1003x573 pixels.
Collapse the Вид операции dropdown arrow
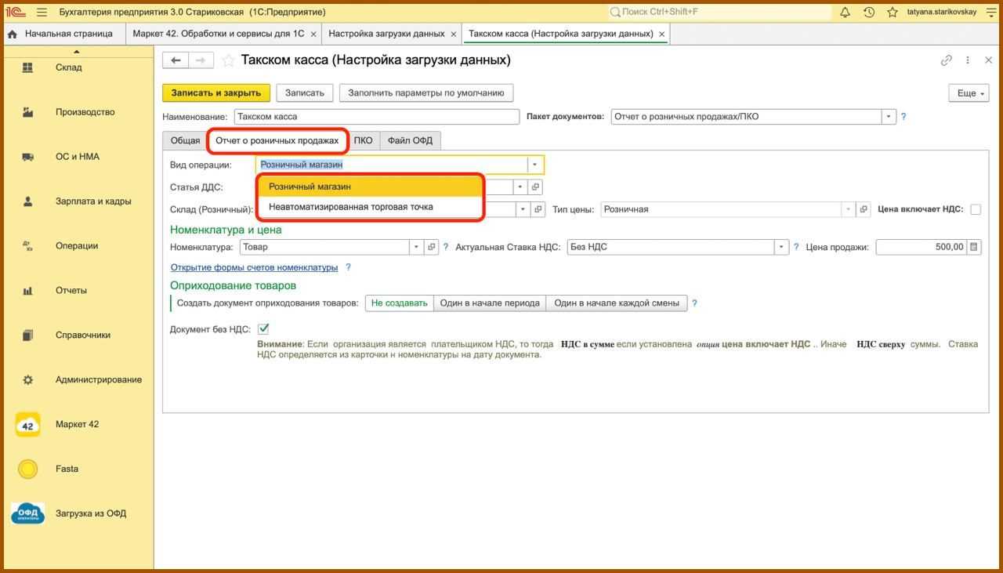[x=534, y=165]
